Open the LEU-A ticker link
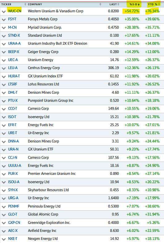Image resolution: width=164 pixels, height=243 pixels. pyautogui.click(x=13, y=68)
